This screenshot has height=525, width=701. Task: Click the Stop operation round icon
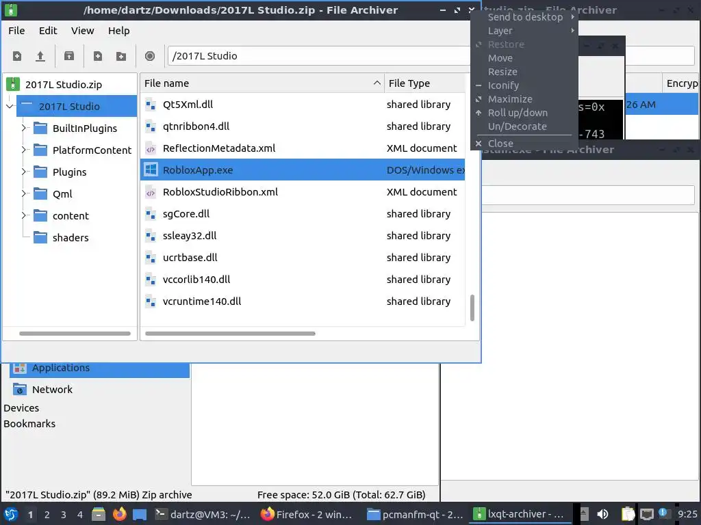[150, 56]
